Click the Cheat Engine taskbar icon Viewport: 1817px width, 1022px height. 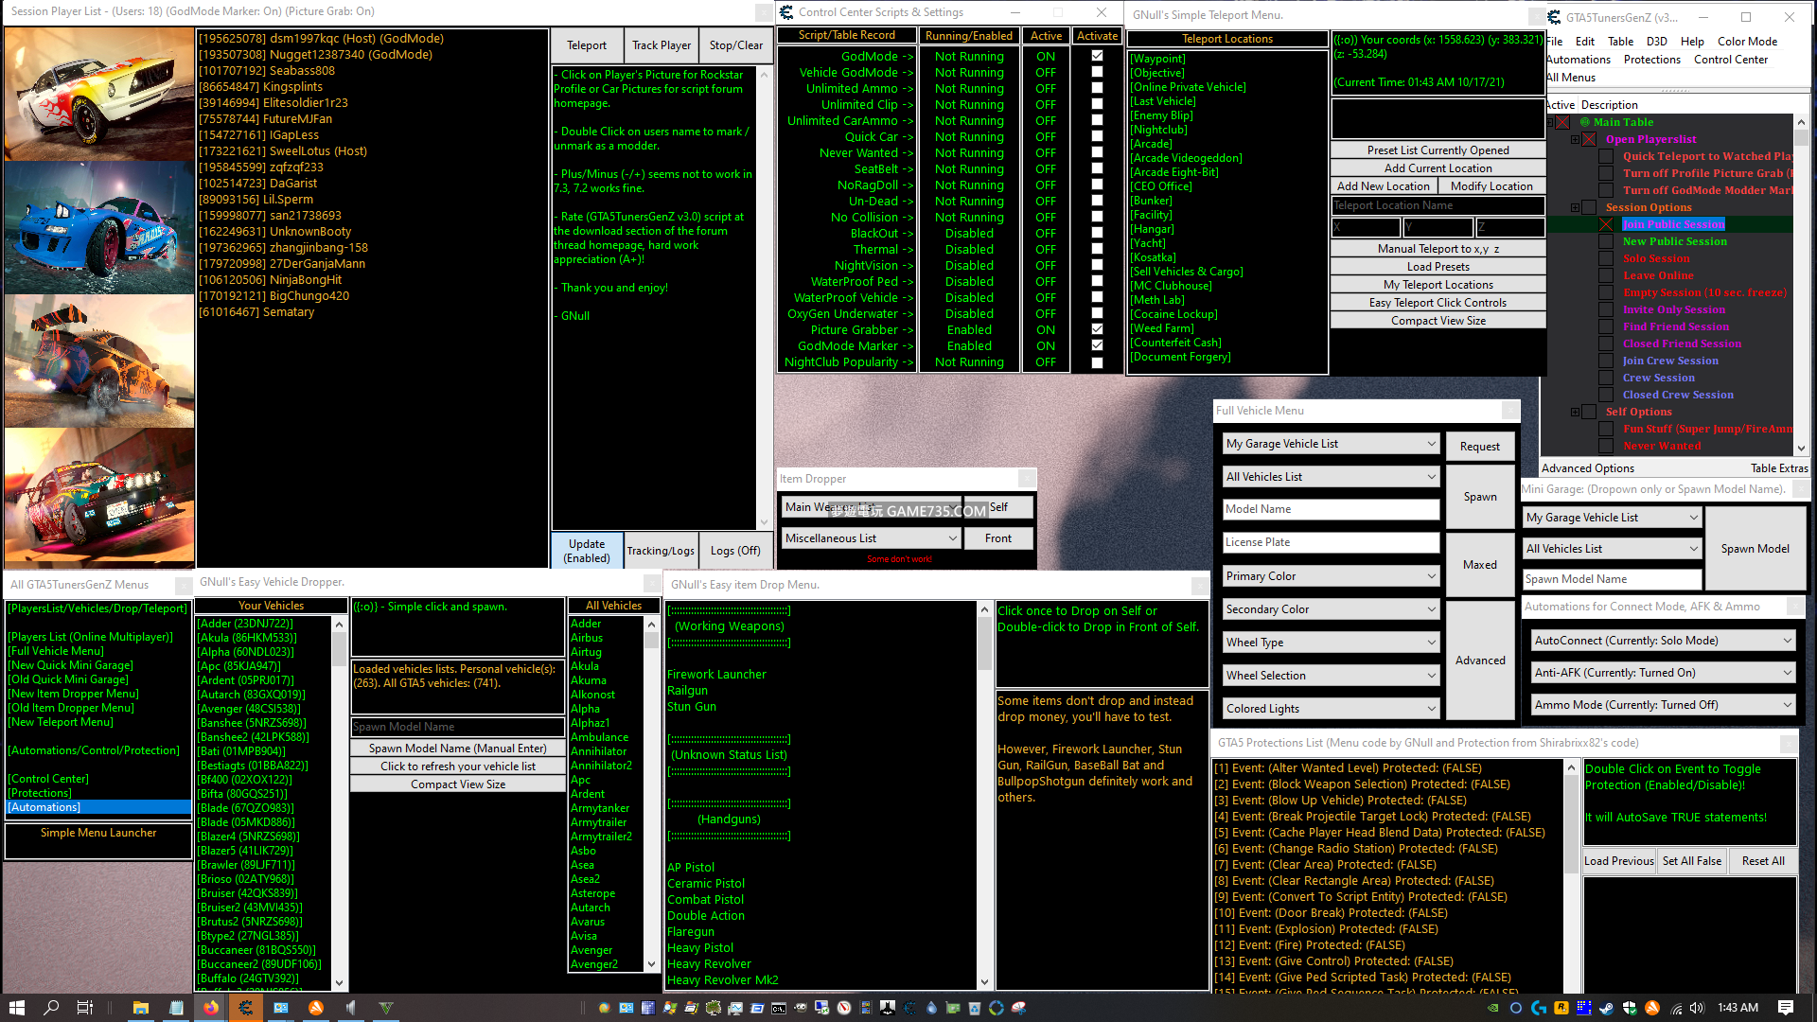coord(245,1008)
